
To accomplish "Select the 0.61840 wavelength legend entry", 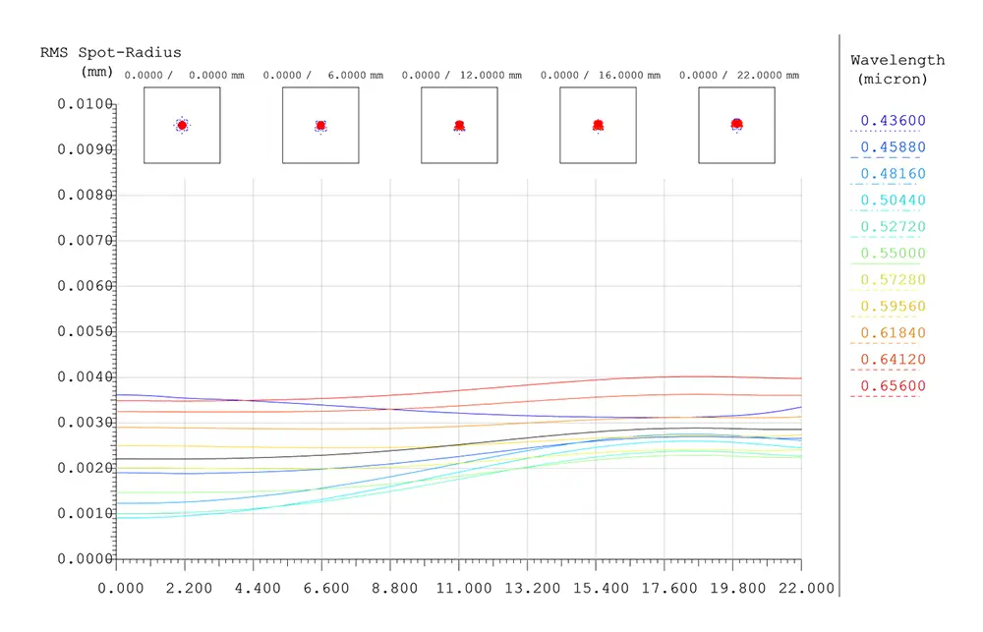I will 893,333.
